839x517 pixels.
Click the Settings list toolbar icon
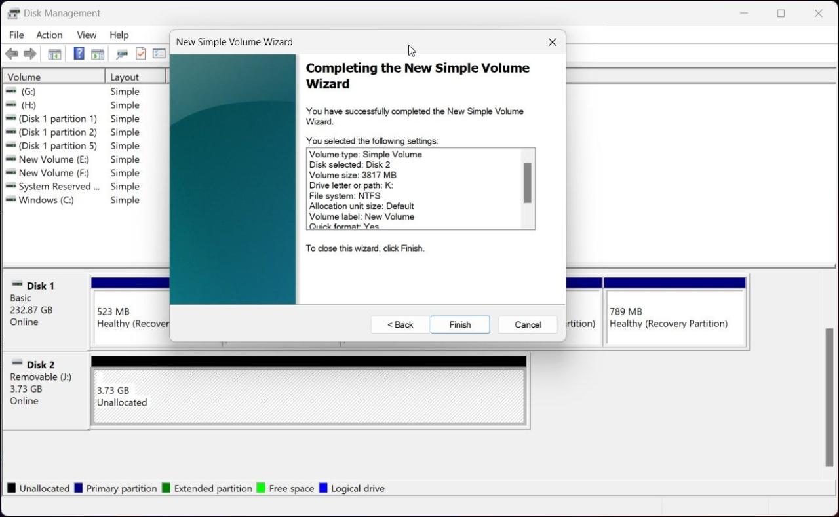[159, 54]
